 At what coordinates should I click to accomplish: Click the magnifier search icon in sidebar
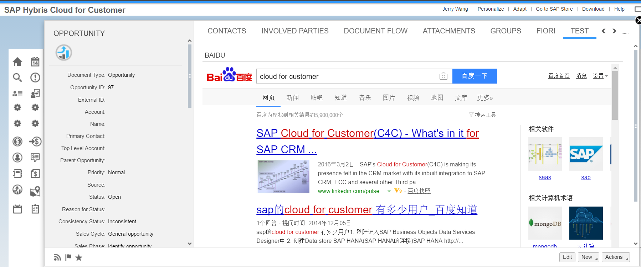(17, 78)
